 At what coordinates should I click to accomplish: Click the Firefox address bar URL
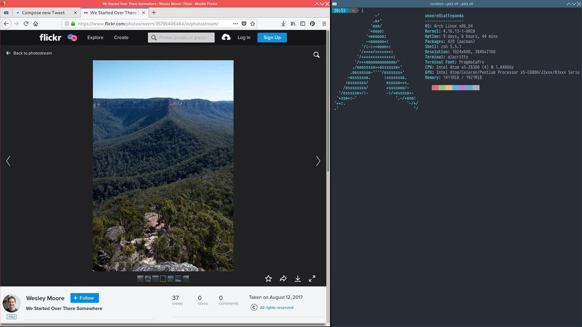148,23
